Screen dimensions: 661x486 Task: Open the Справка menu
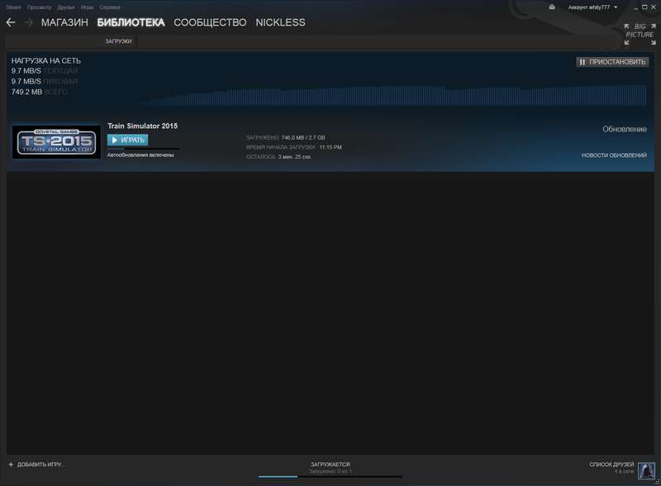(x=110, y=7)
